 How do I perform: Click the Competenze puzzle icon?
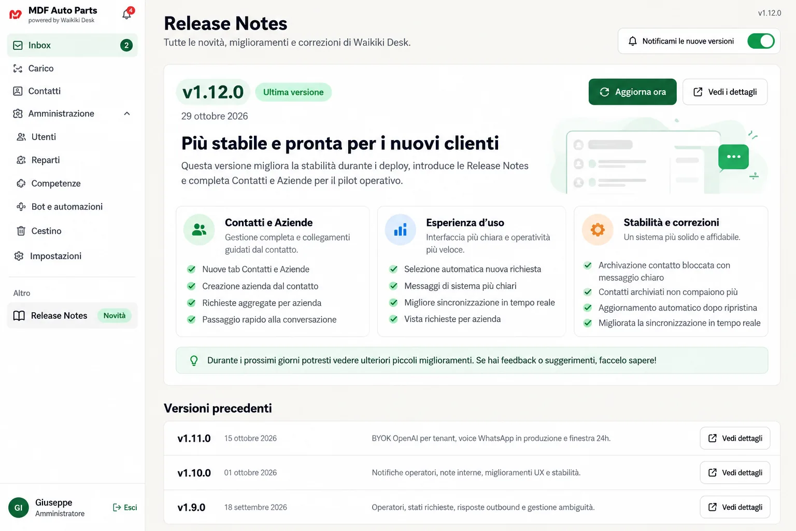point(21,184)
